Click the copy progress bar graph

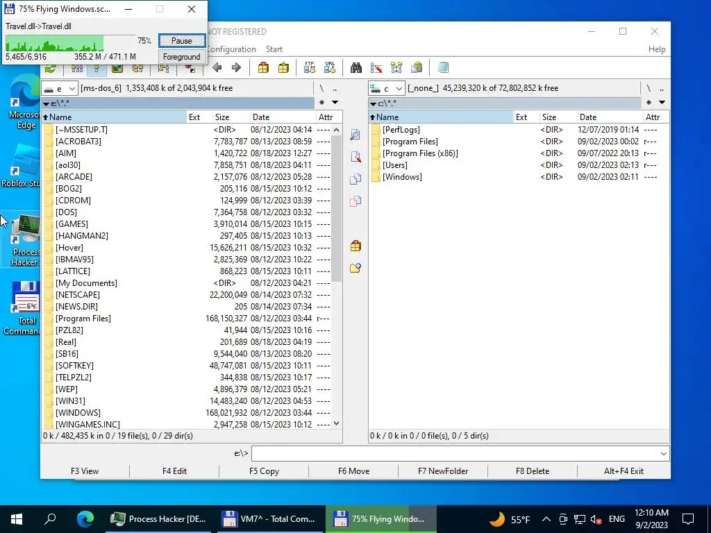point(70,43)
